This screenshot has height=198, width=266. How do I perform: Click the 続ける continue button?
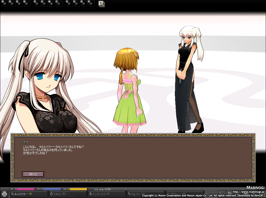pyautogui.click(x=33, y=174)
